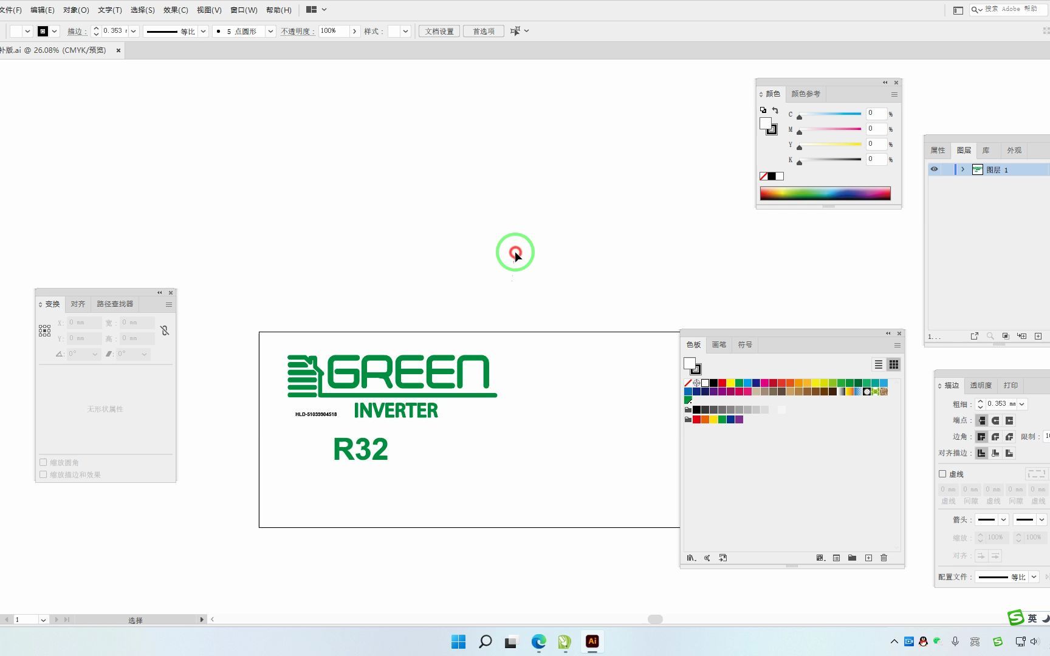The height and width of the screenshot is (656, 1050).
Task: Choose round cap in Stroke panel
Action: [995, 420]
